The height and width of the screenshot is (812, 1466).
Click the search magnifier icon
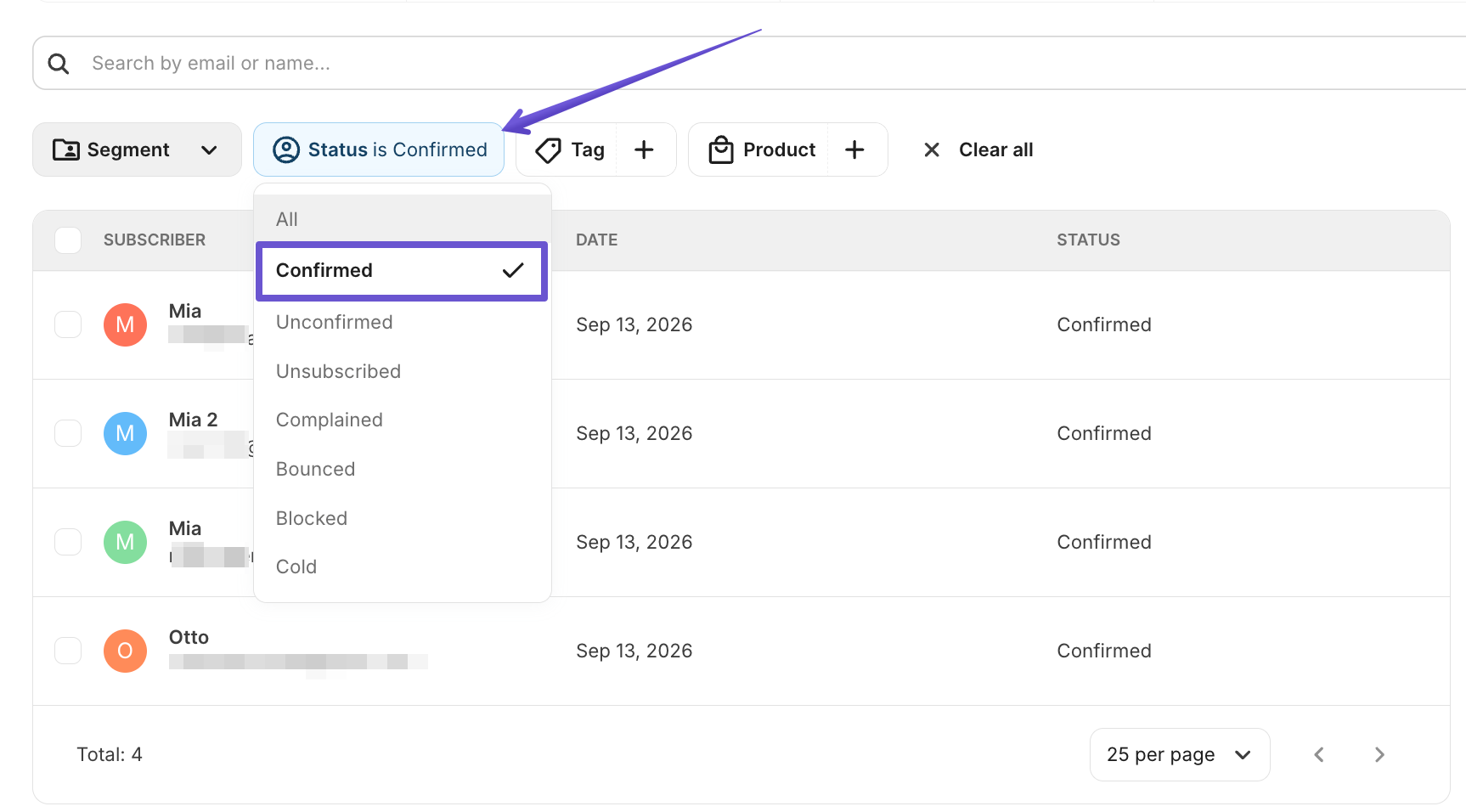point(59,64)
